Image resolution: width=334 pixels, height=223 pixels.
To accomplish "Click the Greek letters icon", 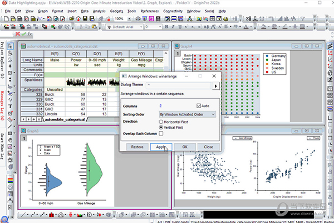I will point(206,27).
